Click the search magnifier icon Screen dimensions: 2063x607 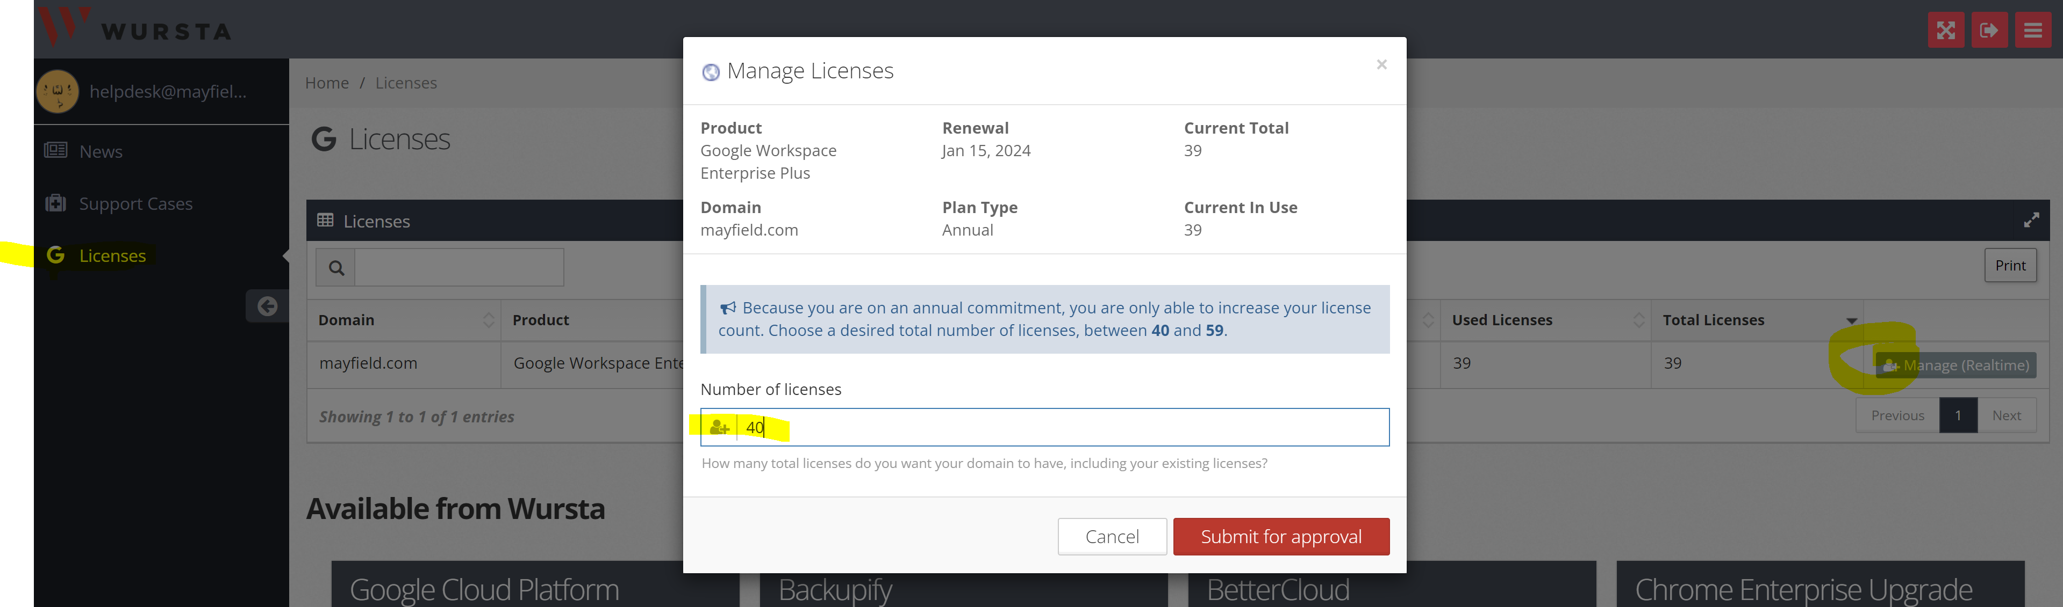click(x=336, y=267)
